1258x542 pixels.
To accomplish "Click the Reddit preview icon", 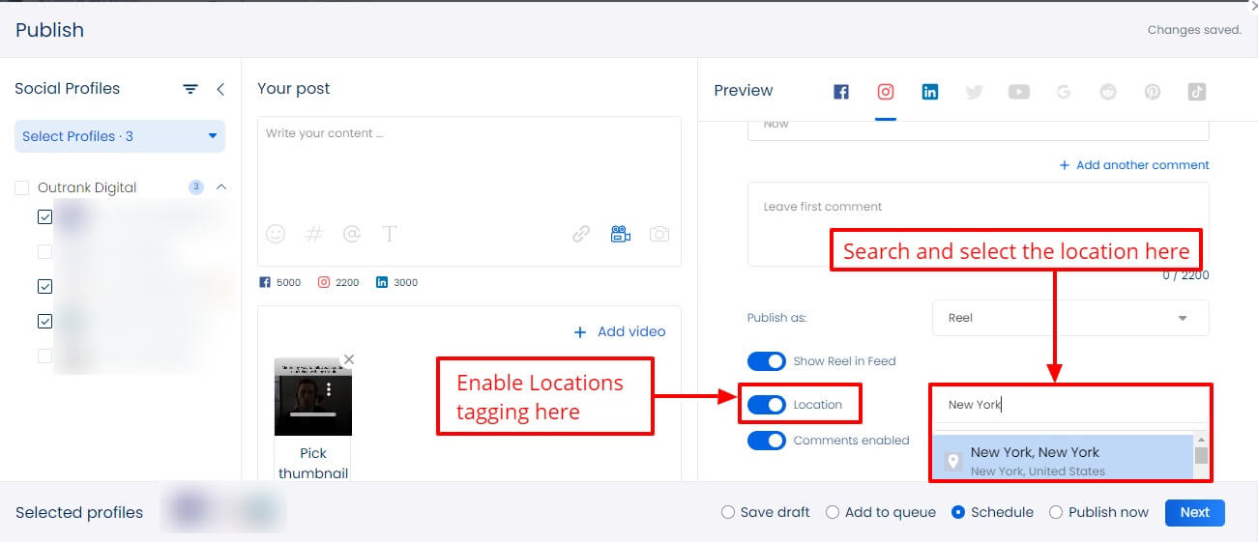I will pos(1108,92).
